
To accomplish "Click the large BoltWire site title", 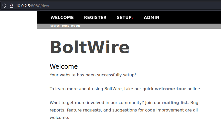I will (90, 47).
